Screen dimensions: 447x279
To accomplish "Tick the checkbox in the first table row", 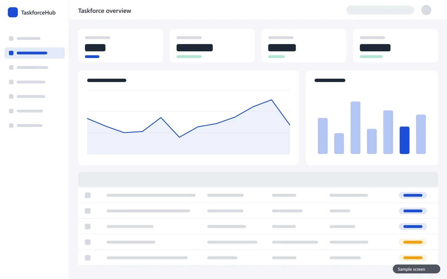I will [x=88, y=195].
